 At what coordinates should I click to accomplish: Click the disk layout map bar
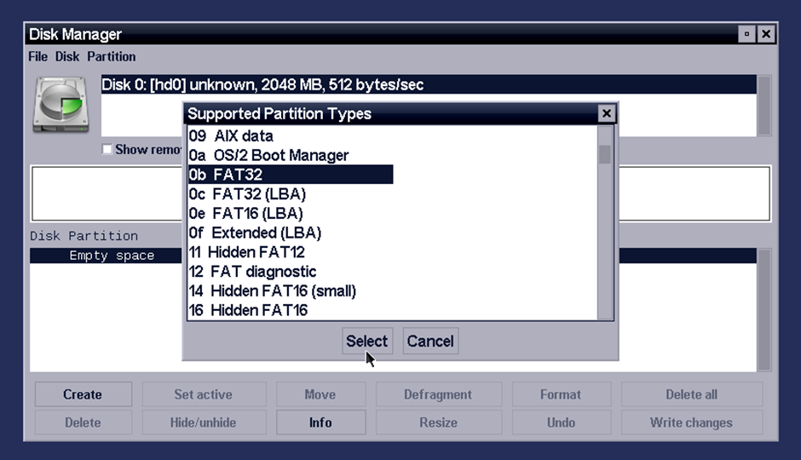[x=400, y=193]
